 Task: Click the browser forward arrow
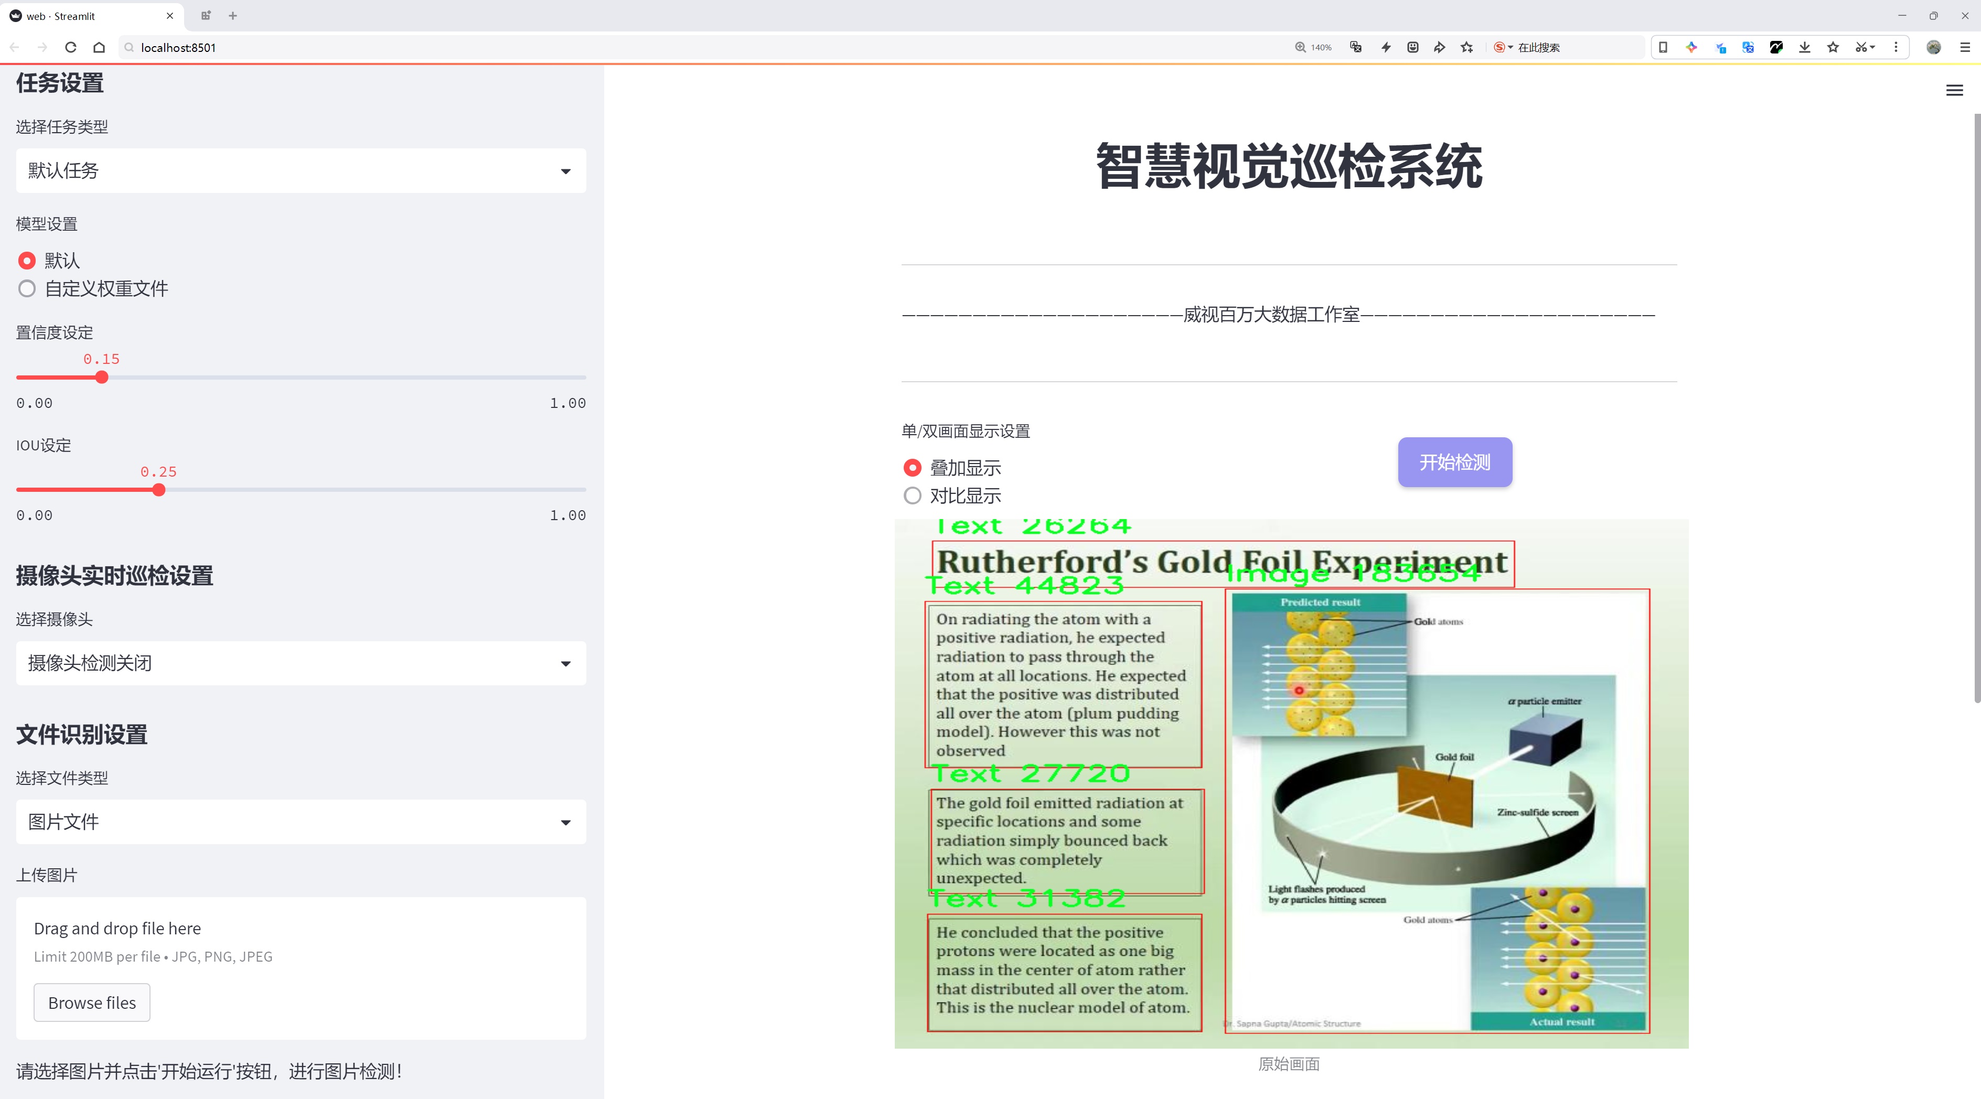tap(42, 47)
